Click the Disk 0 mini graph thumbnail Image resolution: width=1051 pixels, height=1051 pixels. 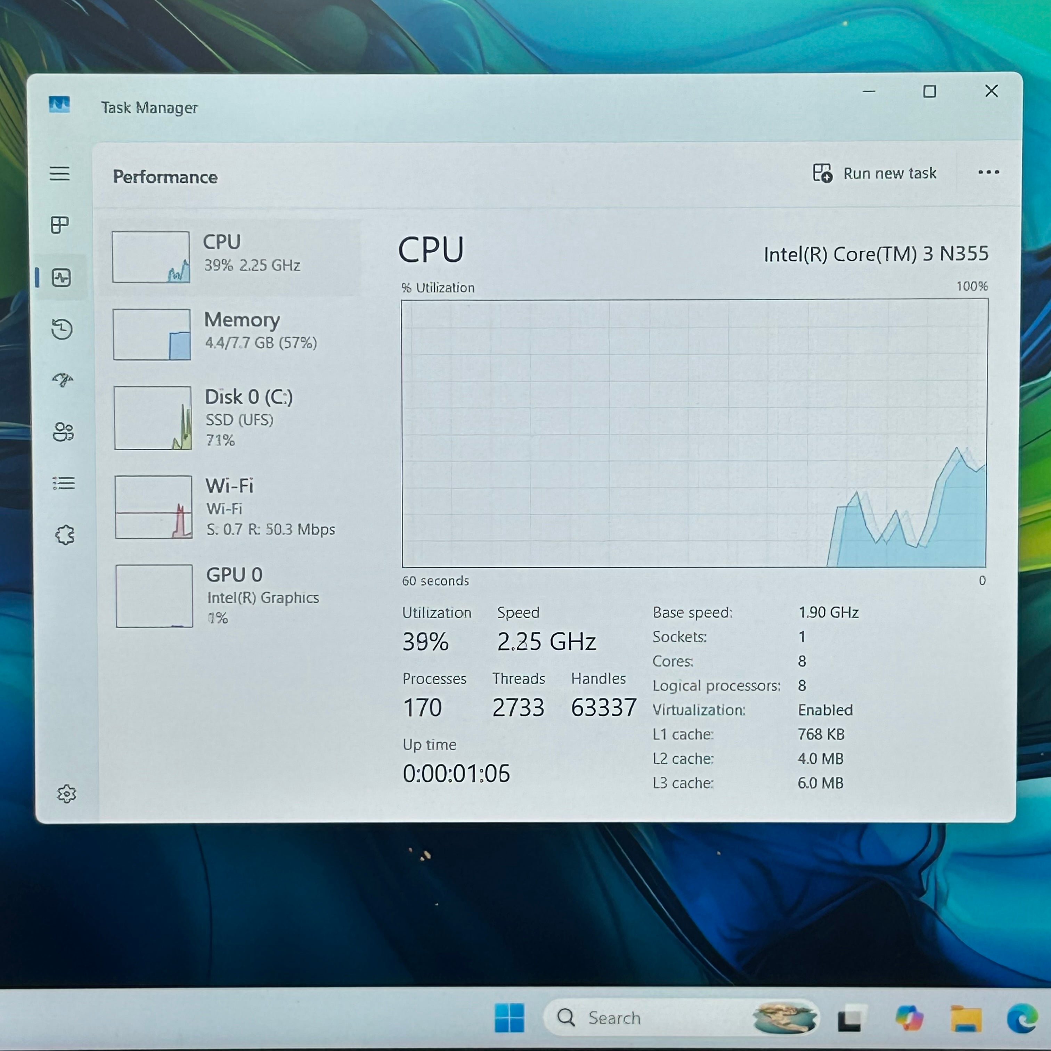click(153, 418)
